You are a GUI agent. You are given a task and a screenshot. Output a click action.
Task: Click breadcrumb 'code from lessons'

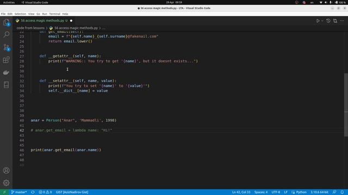pos(30,28)
